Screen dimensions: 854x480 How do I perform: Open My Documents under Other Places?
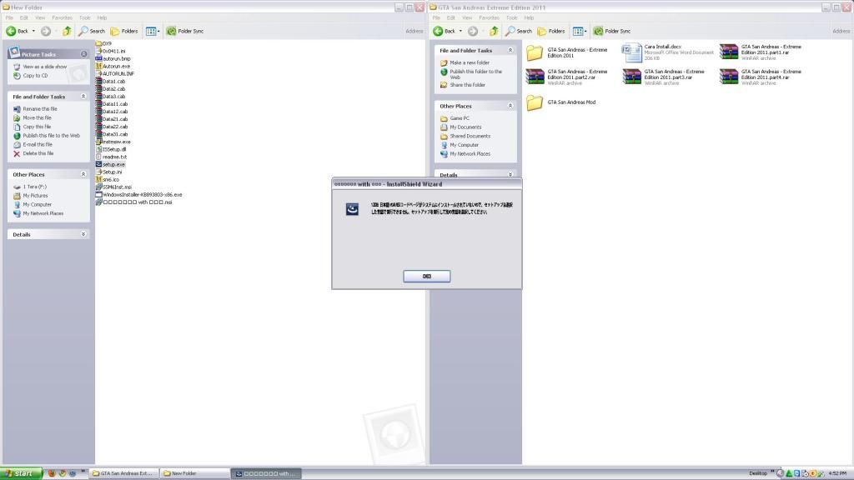point(465,127)
